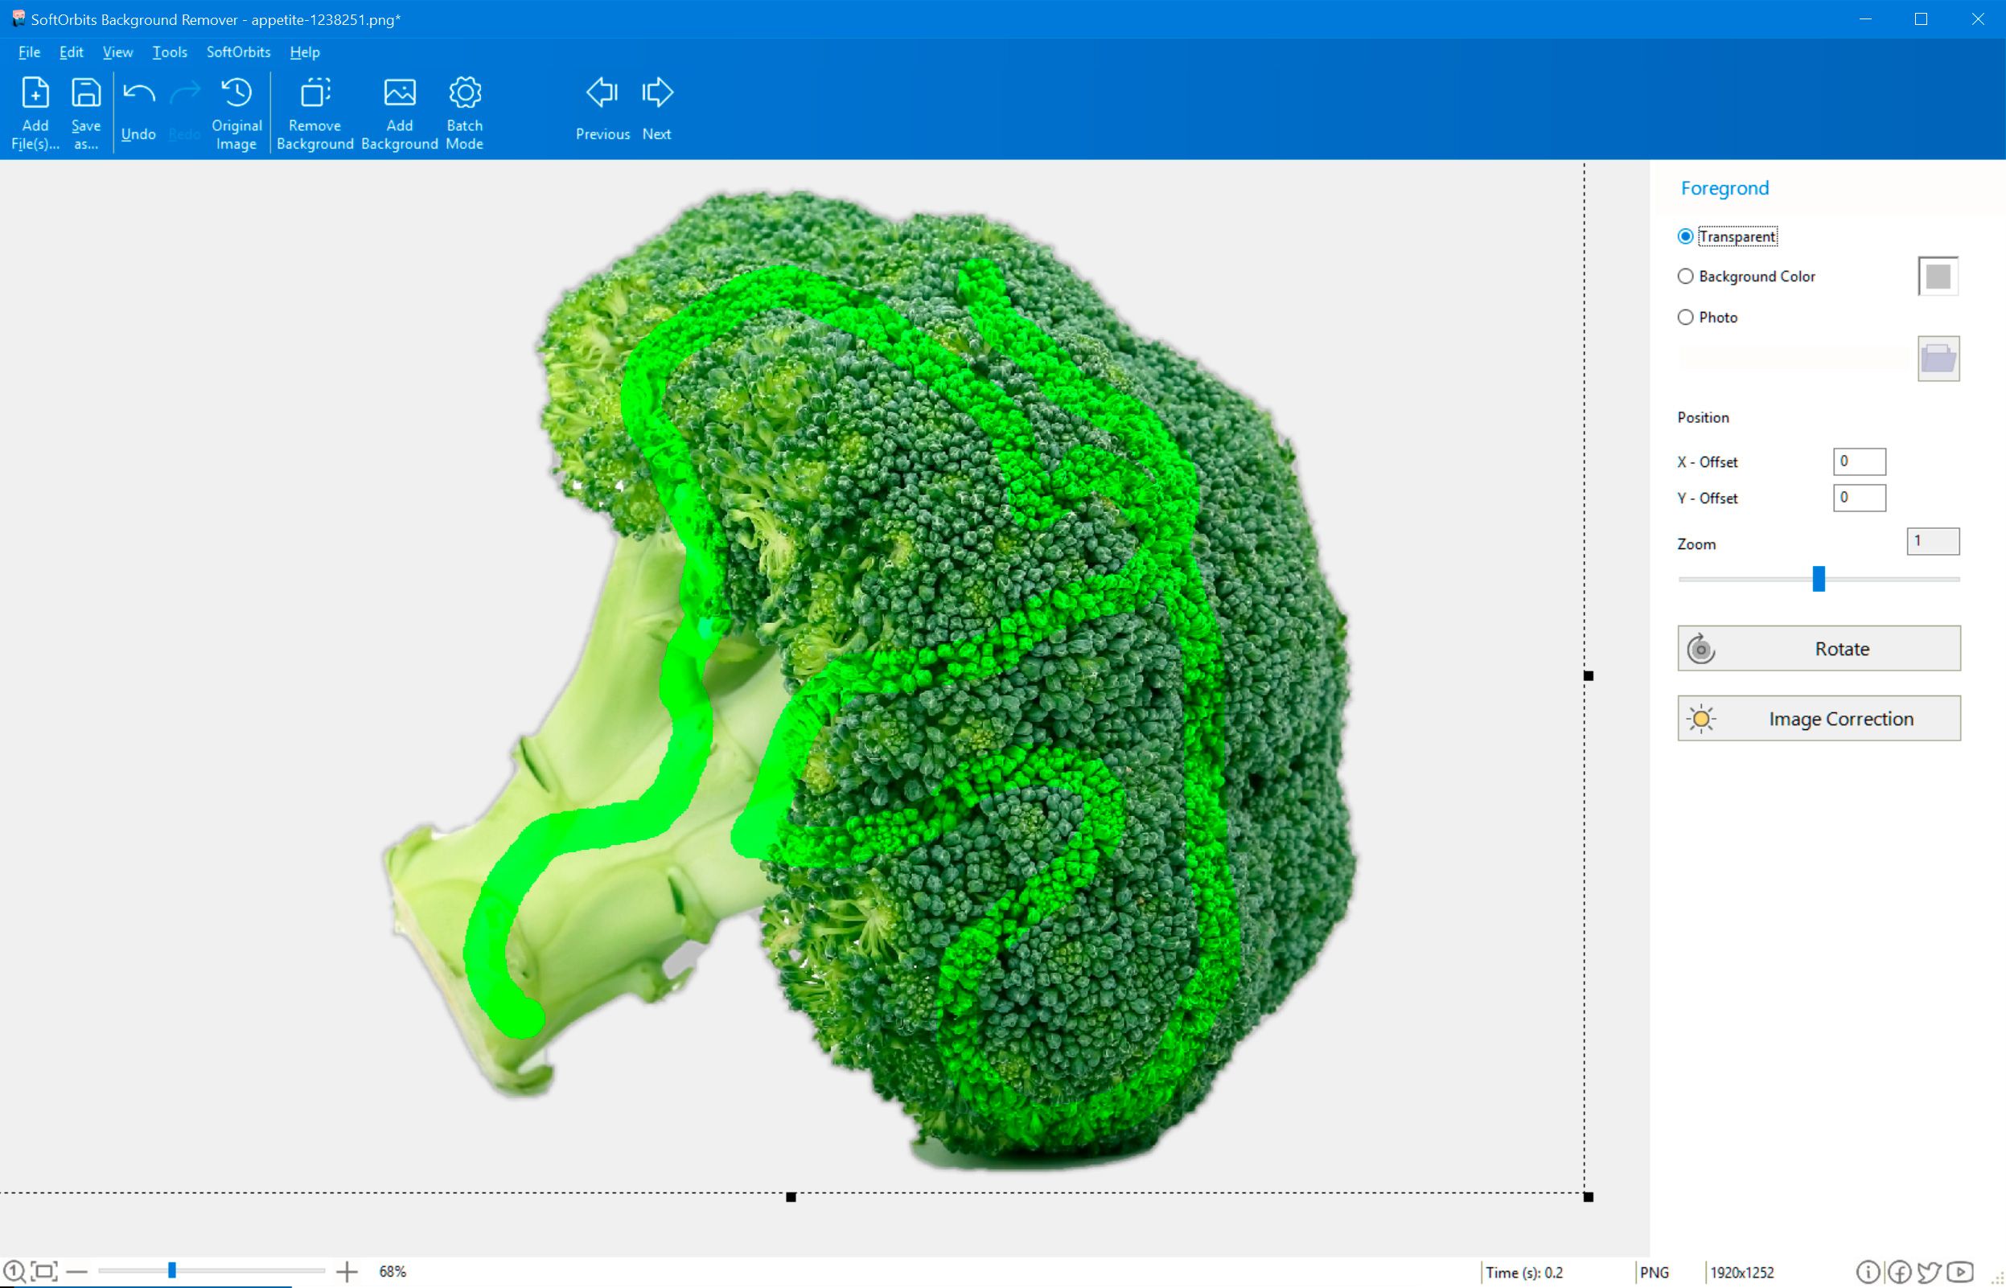Image resolution: width=2006 pixels, height=1288 pixels.
Task: Go to the Next image
Action: pyautogui.click(x=656, y=109)
